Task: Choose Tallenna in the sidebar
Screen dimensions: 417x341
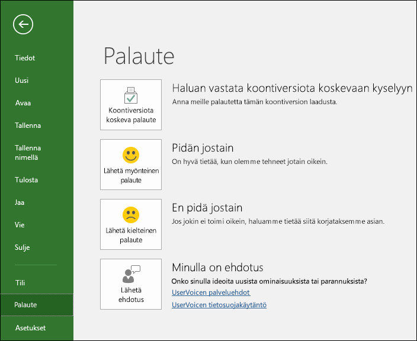Action: 28,126
